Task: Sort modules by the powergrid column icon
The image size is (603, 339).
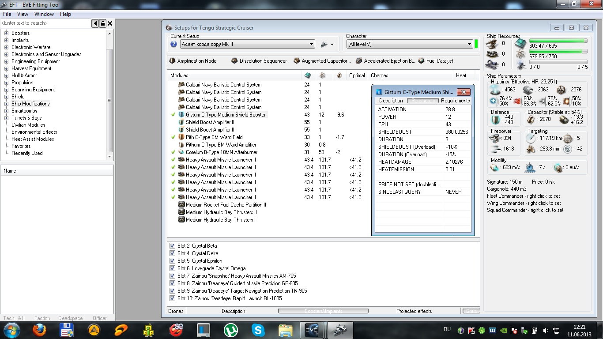Action: point(323,75)
